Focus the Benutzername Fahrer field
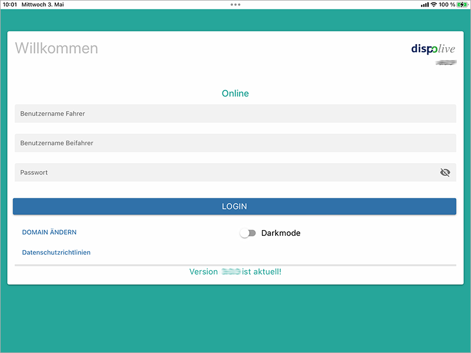This screenshot has width=471, height=353. [x=235, y=114]
